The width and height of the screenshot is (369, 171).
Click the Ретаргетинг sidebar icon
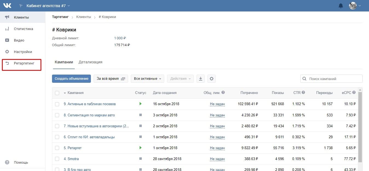pyautogui.click(x=7, y=63)
